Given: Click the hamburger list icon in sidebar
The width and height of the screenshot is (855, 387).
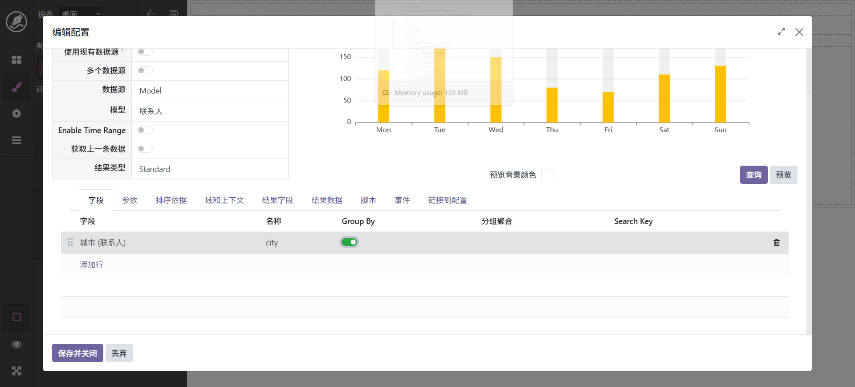Looking at the screenshot, I should pyautogui.click(x=16, y=140).
